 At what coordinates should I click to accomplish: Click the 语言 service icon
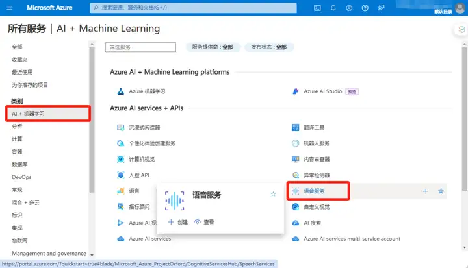[121, 191]
